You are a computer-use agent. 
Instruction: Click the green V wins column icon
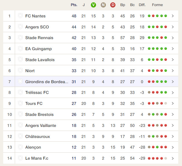(93, 5)
